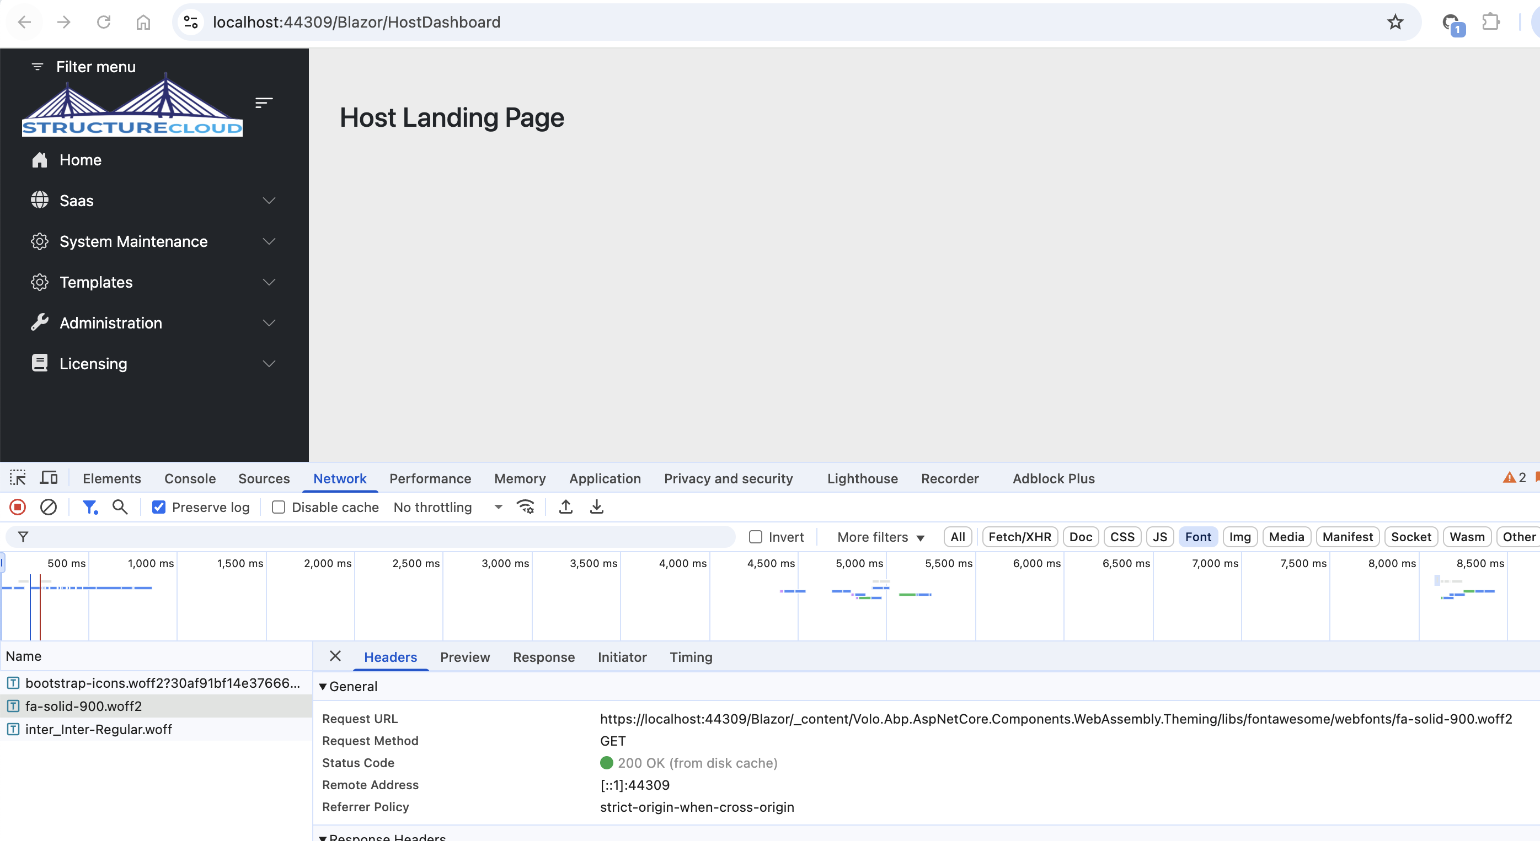The height and width of the screenshot is (841, 1540).
Task: Clear the network log icon
Action: tap(49, 507)
